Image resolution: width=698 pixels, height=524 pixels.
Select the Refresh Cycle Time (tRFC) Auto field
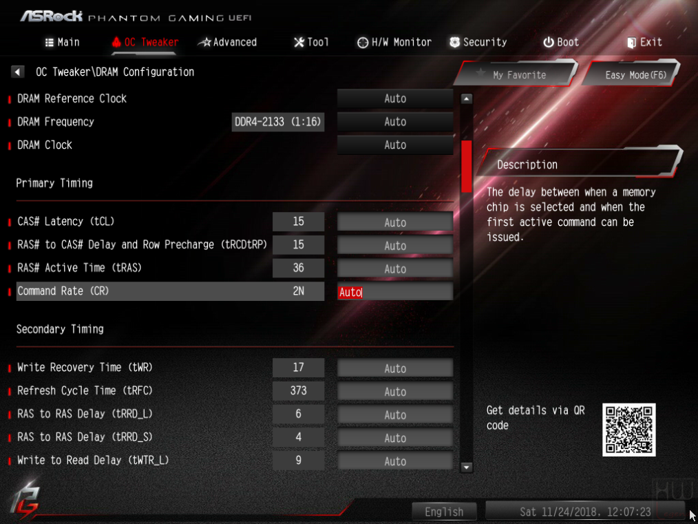pos(395,391)
